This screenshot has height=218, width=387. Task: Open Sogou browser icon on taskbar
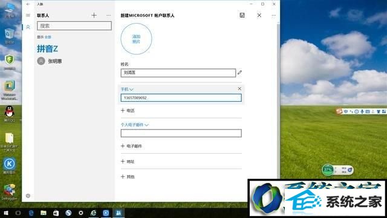coord(68,213)
